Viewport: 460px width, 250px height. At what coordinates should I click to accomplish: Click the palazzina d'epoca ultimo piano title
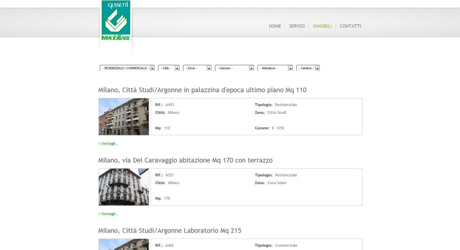[202, 90]
